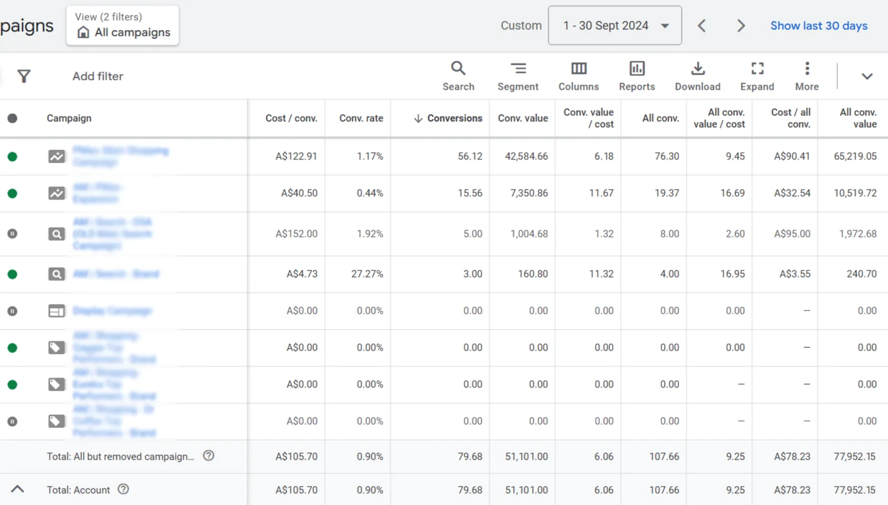Sort by Cost / conv. column header

pos(291,118)
